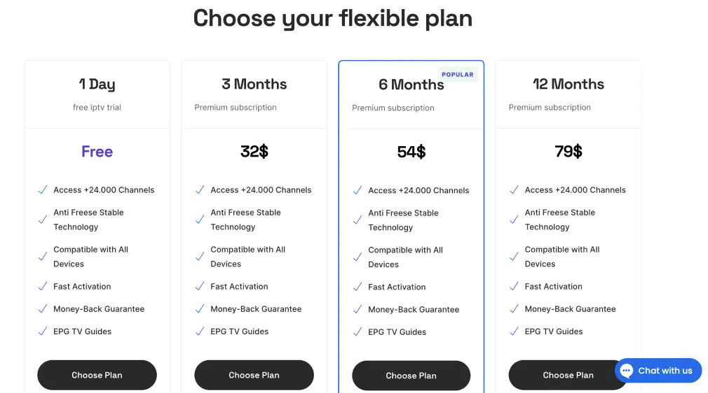Click the POPULAR badge on 6 Months

[x=458, y=75]
